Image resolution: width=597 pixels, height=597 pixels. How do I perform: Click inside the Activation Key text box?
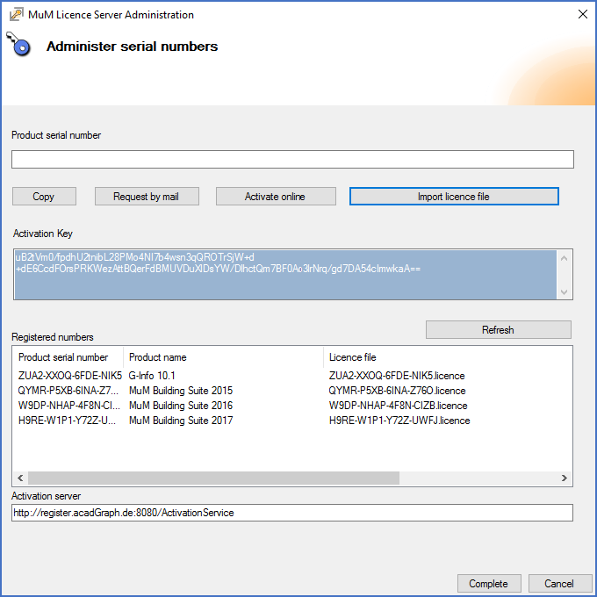point(285,275)
